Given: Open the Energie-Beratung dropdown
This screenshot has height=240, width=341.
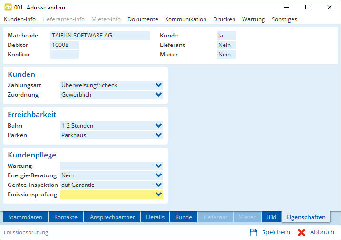Looking at the screenshot, I should point(158,175).
